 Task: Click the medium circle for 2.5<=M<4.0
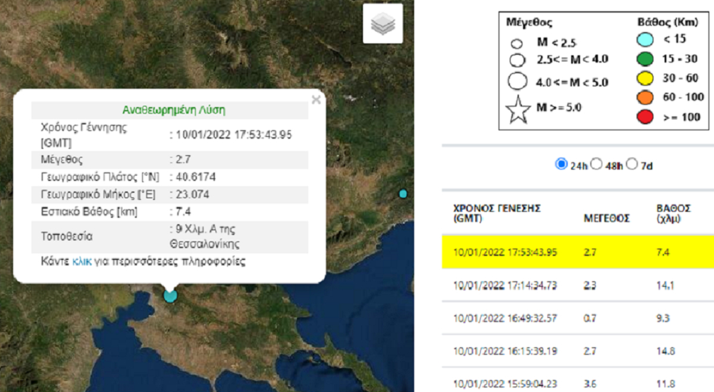(517, 59)
